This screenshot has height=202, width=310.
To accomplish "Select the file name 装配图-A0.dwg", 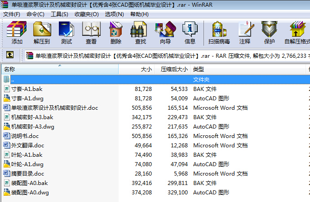I will pyautogui.click(x=30, y=192).
